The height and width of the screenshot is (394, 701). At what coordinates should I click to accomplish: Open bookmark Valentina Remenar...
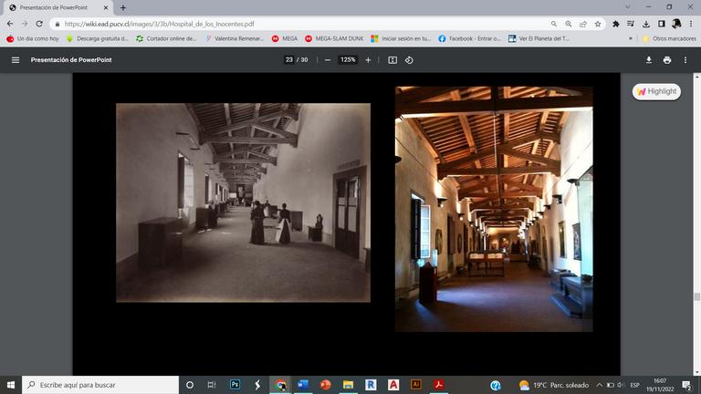point(235,39)
